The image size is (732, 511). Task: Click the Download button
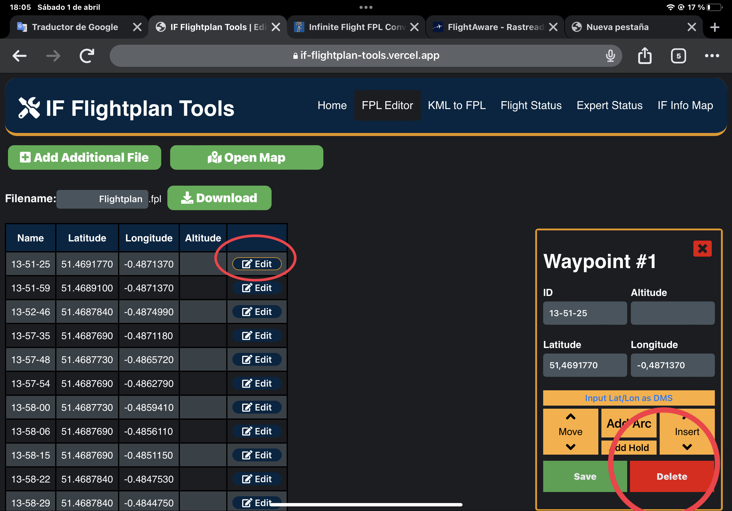219,198
